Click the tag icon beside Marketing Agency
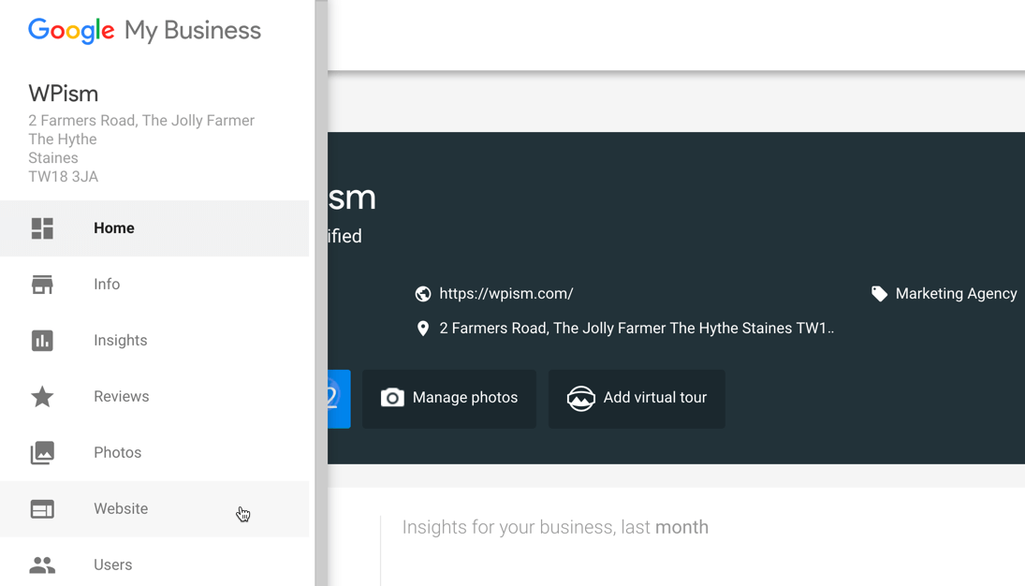Screen dimensions: 1025x586 (x=879, y=294)
